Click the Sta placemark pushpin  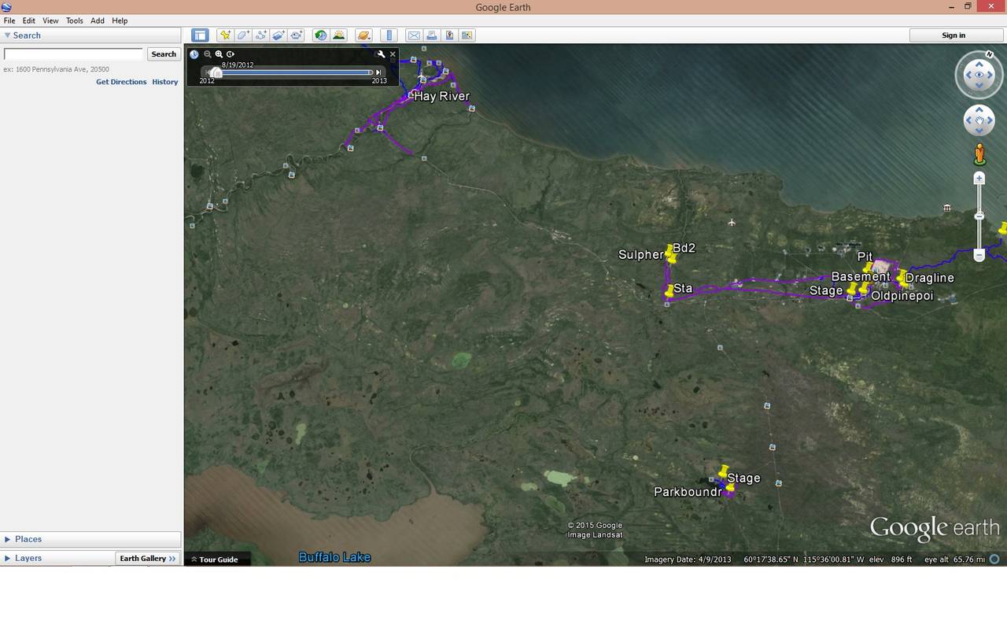669,290
